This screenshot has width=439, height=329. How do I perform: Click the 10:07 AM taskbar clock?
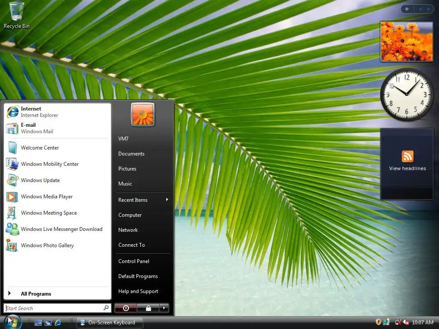[422, 323]
